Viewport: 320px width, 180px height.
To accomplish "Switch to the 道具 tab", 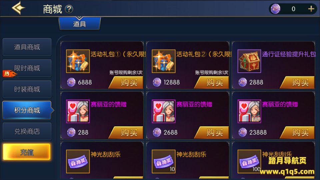I will pos(80,24).
